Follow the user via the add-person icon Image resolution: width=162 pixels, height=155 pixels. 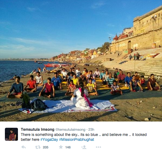84,147
